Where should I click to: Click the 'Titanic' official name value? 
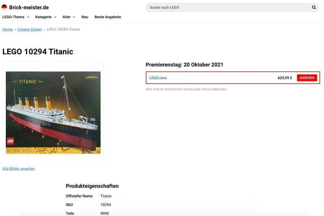[x=106, y=196]
